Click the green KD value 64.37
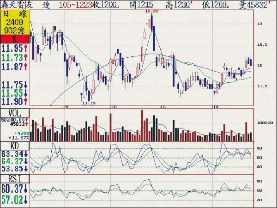The image size is (277, 208). [15, 161]
